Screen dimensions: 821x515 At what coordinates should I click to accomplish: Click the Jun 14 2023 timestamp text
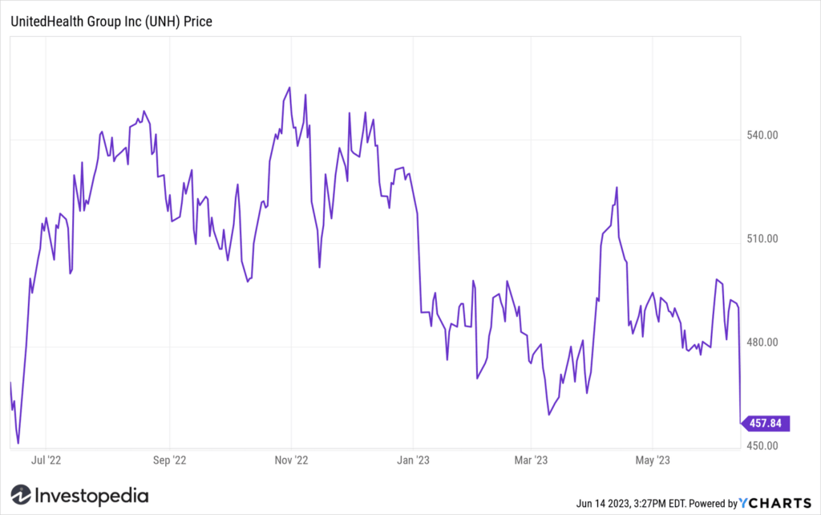coord(631,504)
